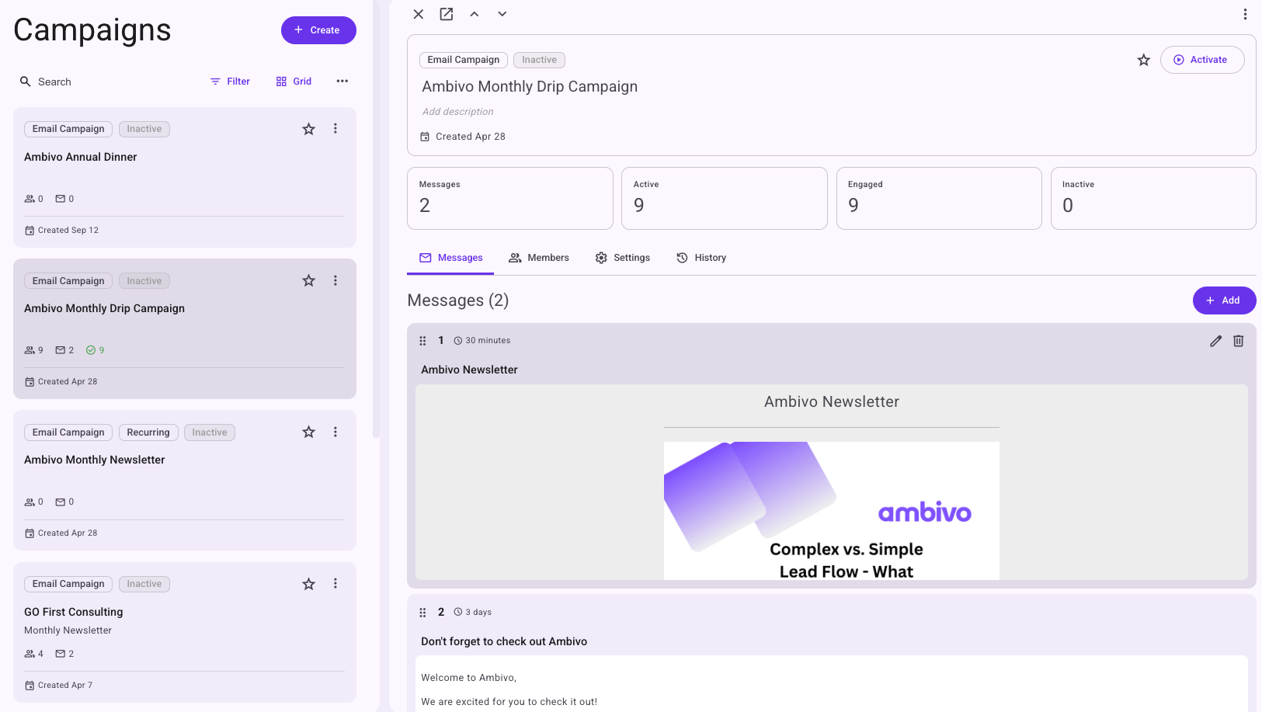This screenshot has height=712, width=1262.
Task: Star the Ambivo Monthly Newsletter card
Action: tap(308, 432)
